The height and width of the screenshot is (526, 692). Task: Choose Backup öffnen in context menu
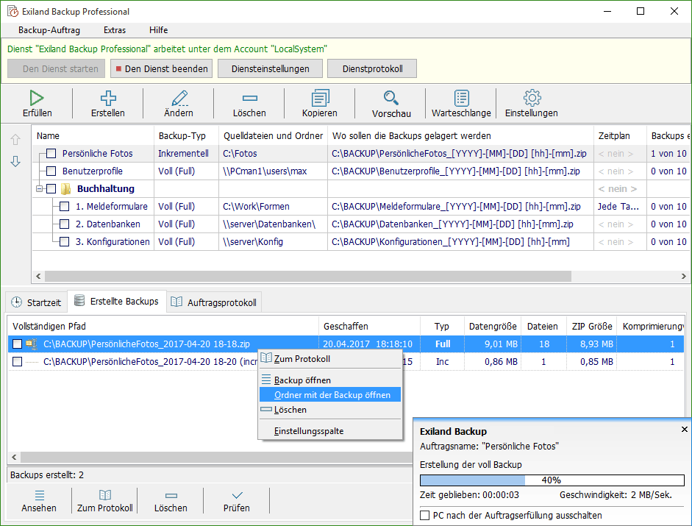[330, 380]
